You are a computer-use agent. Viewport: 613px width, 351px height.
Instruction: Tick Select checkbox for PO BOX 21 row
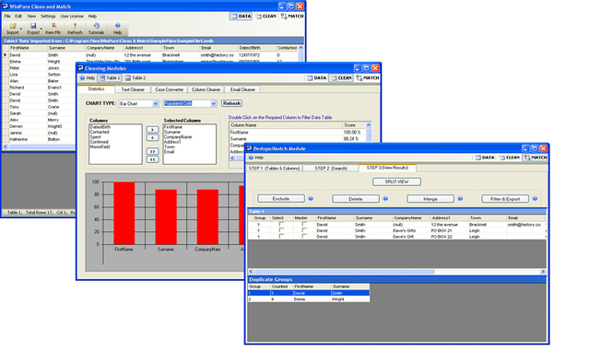click(x=281, y=230)
